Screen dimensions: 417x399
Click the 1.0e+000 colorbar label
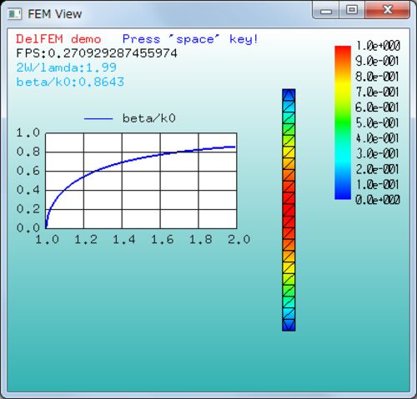(x=378, y=46)
